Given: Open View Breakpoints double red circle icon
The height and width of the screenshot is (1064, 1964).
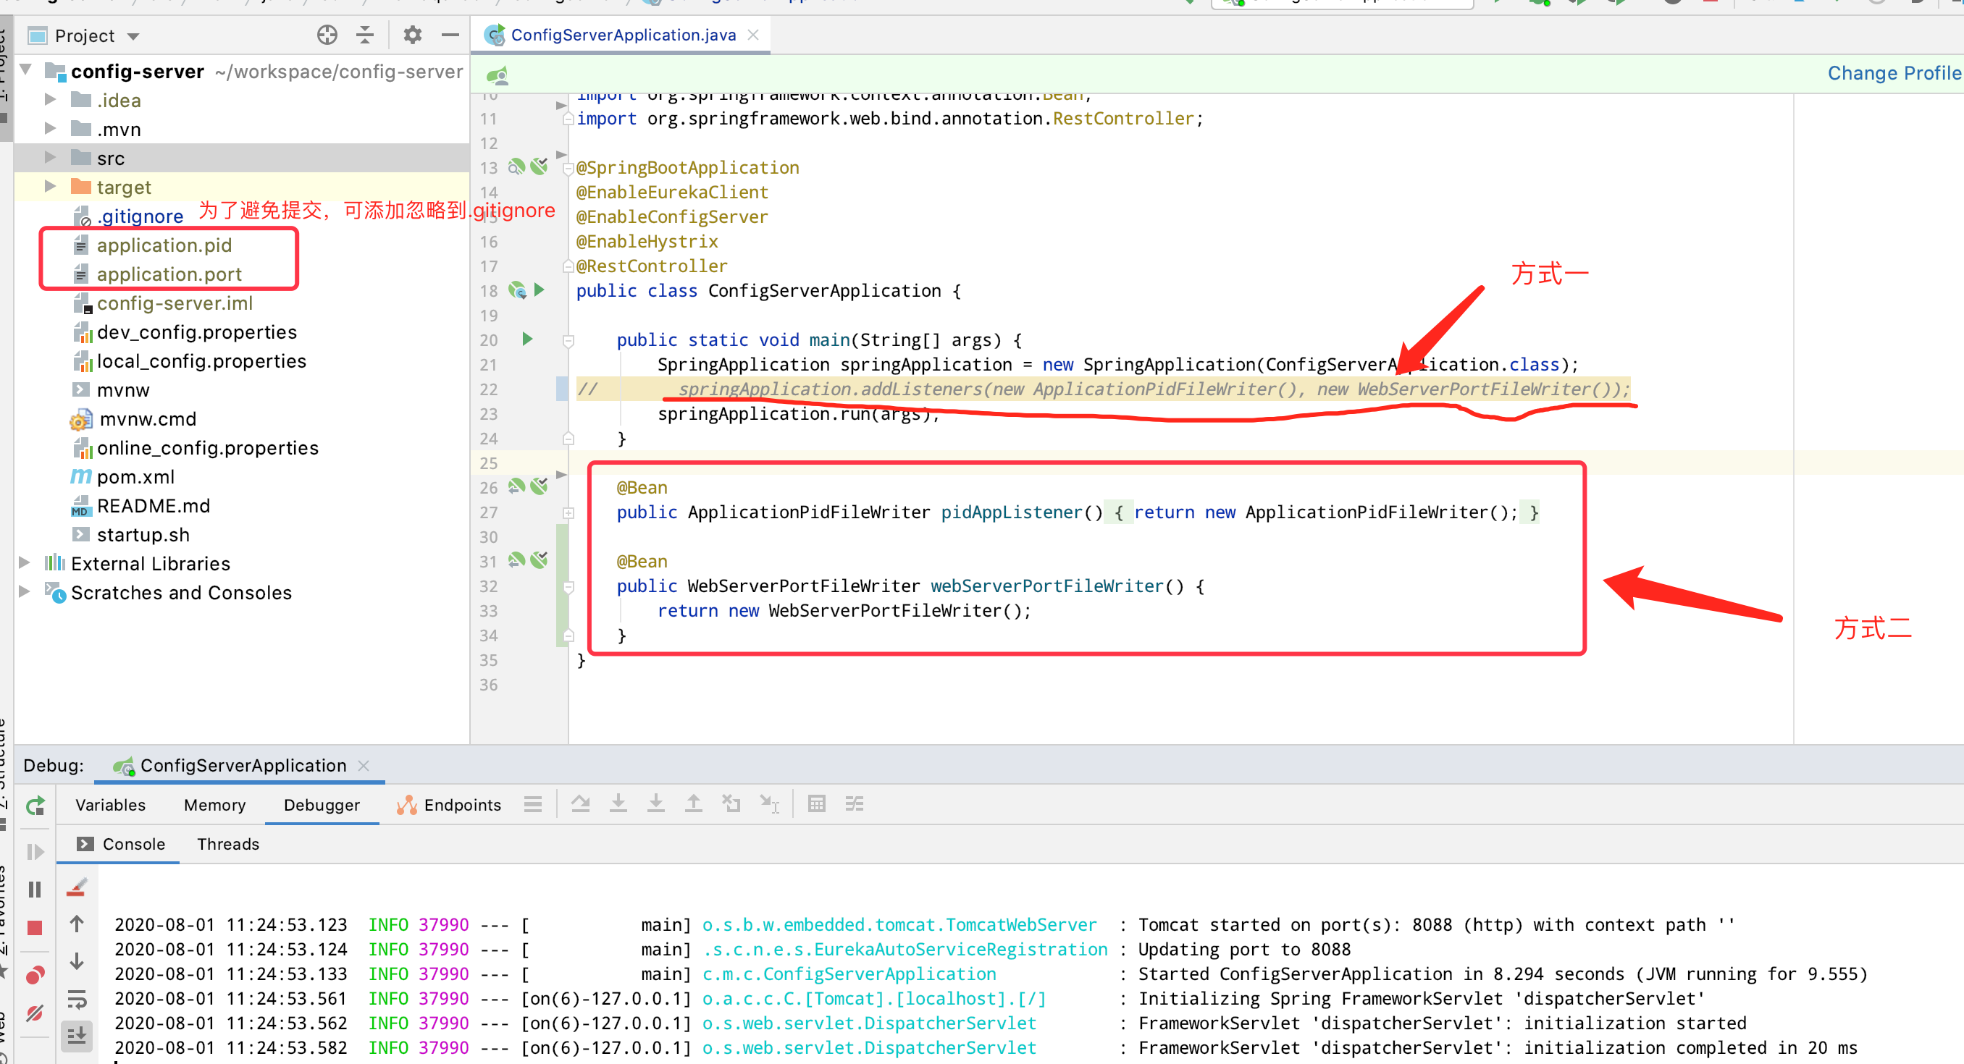Looking at the screenshot, I should click(35, 975).
